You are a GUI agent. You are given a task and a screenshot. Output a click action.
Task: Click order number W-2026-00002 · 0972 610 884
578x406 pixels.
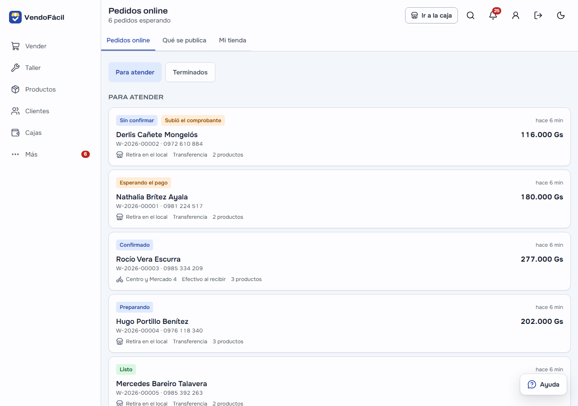tap(159, 144)
